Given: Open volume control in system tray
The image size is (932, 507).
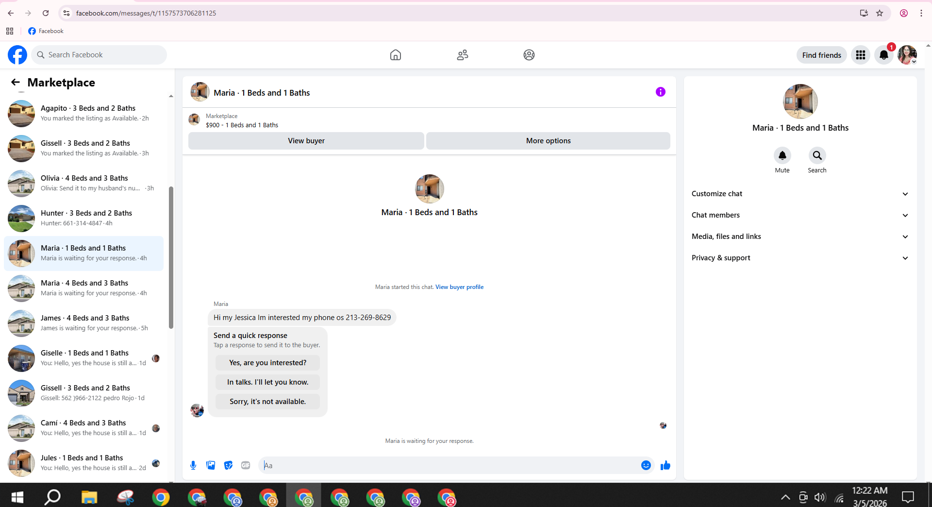Looking at the screenshot, I should 820,497.
